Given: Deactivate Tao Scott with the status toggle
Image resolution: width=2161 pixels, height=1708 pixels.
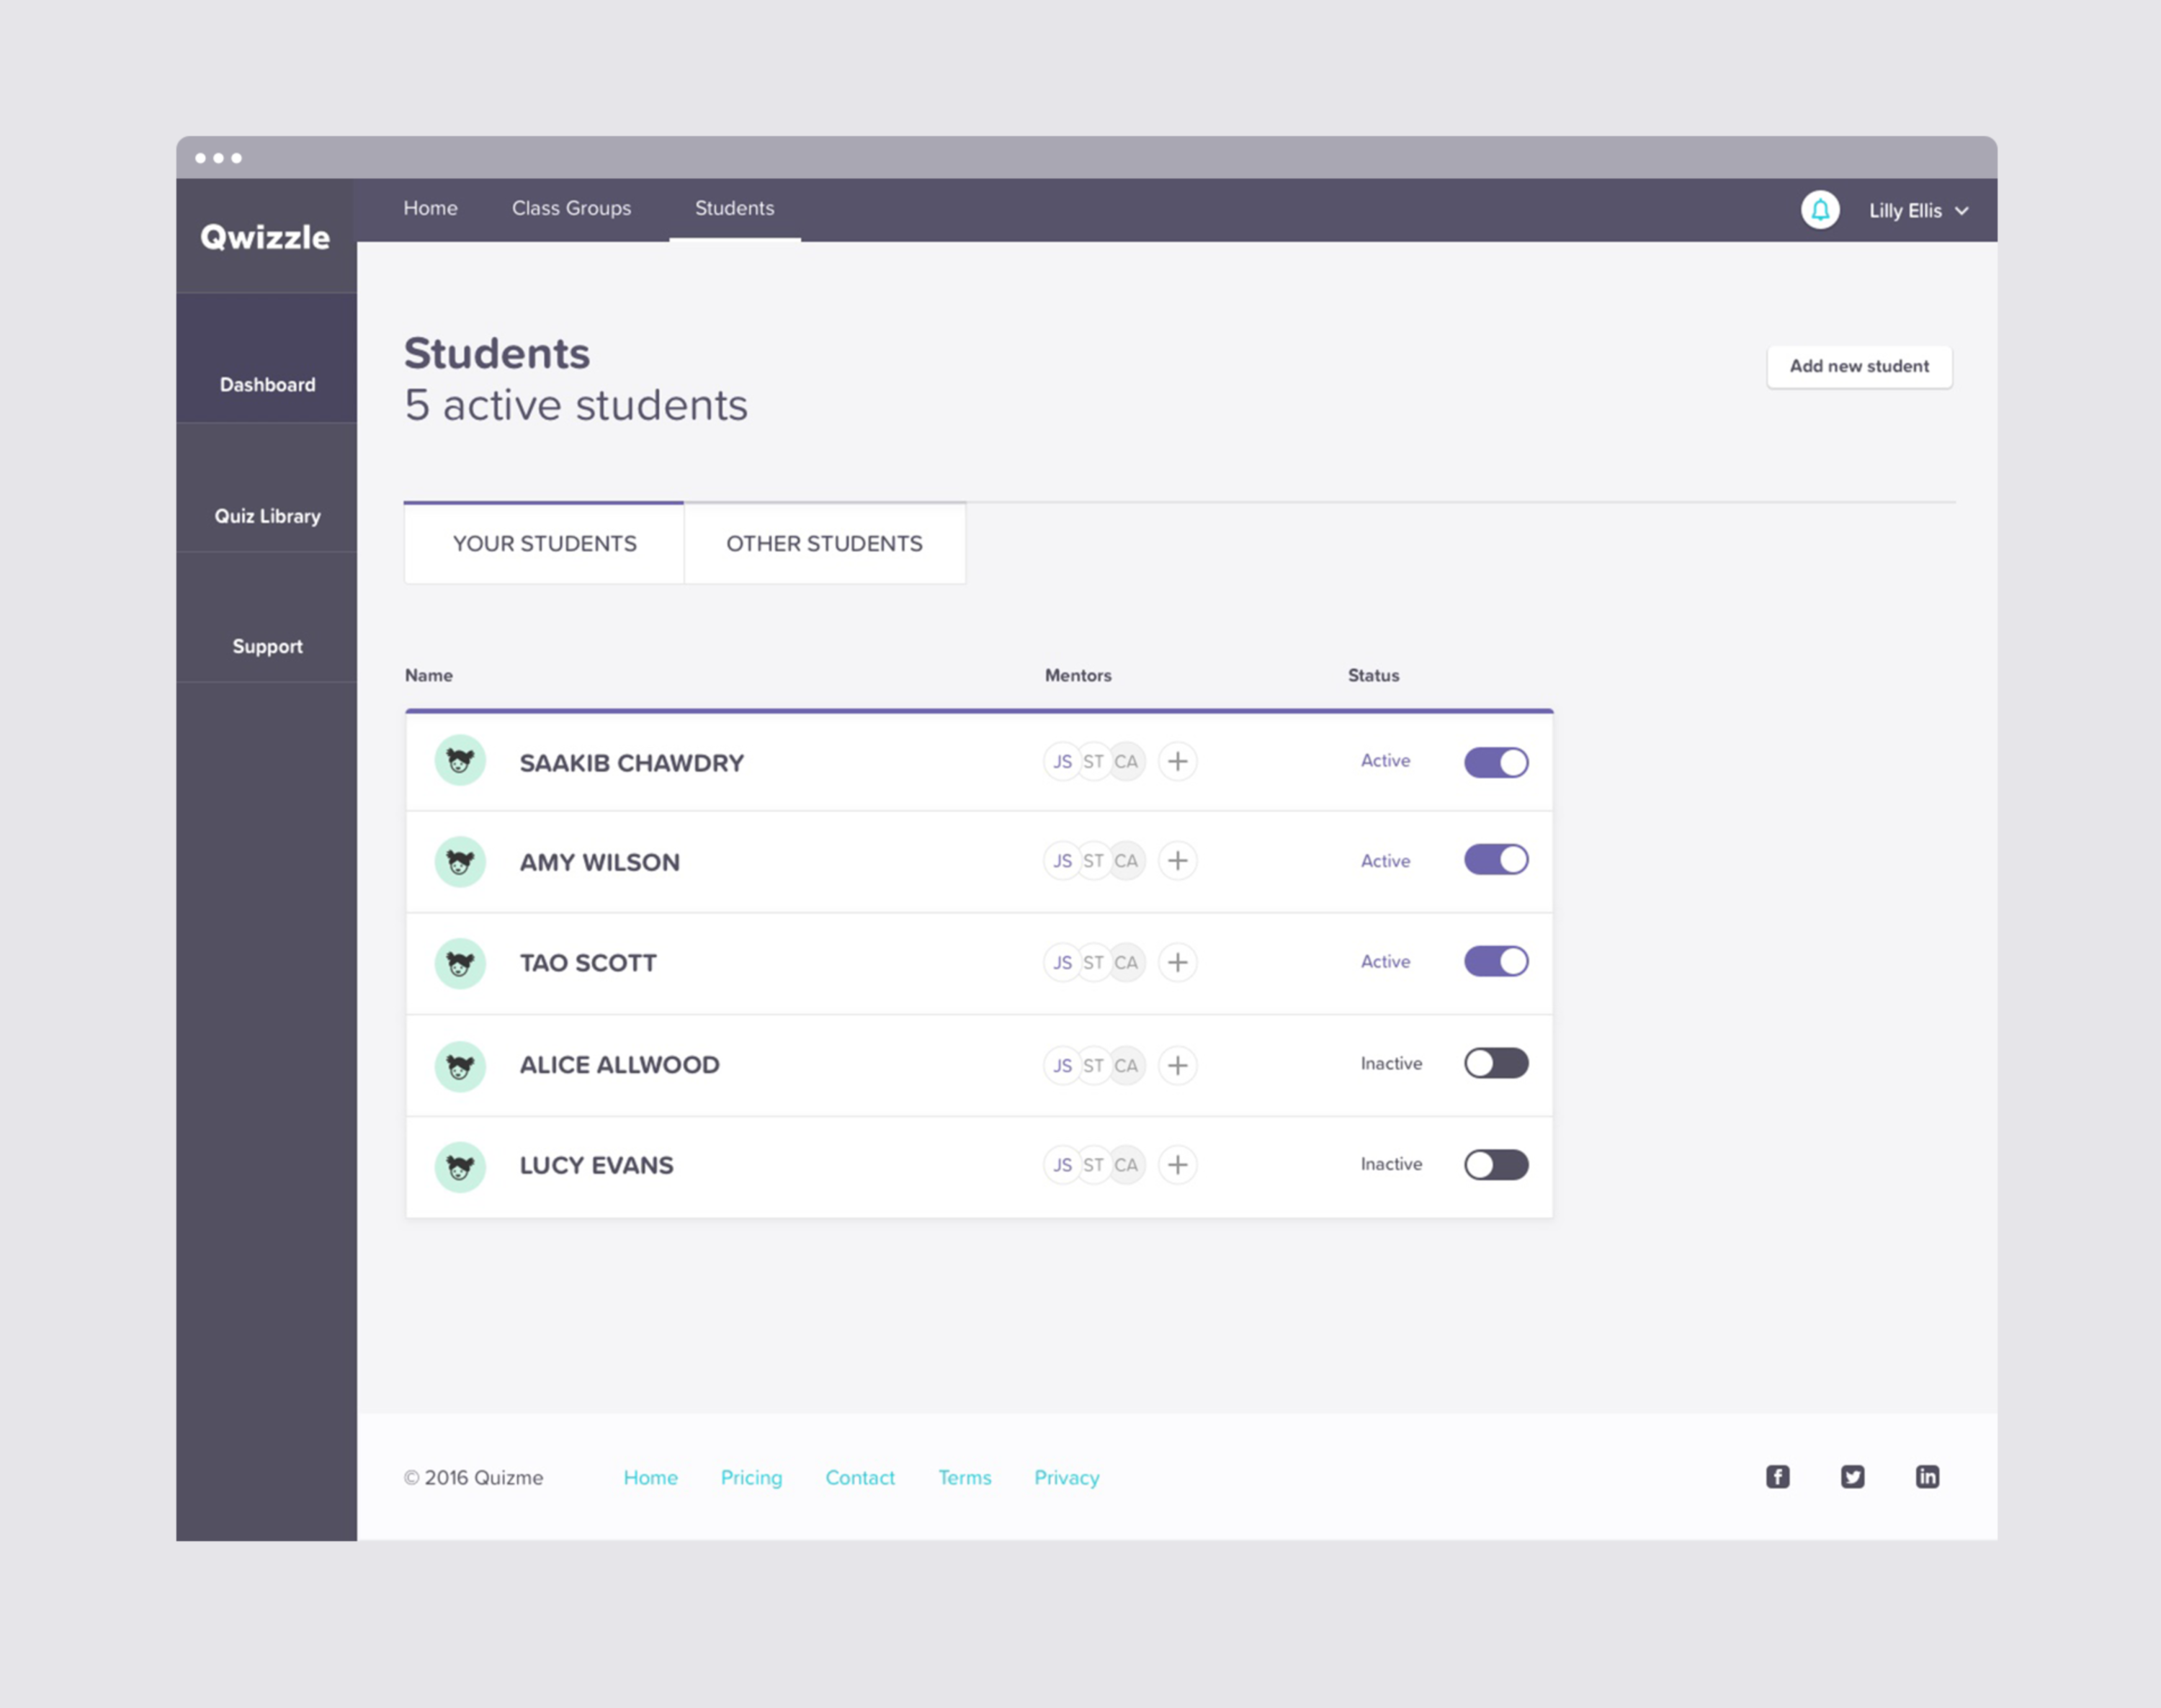Looking at the screenshot, I should pos(1495,962).
